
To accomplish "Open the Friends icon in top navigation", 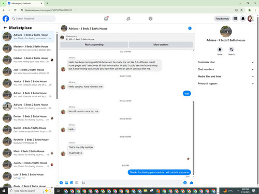I will (x=128, y=19).
